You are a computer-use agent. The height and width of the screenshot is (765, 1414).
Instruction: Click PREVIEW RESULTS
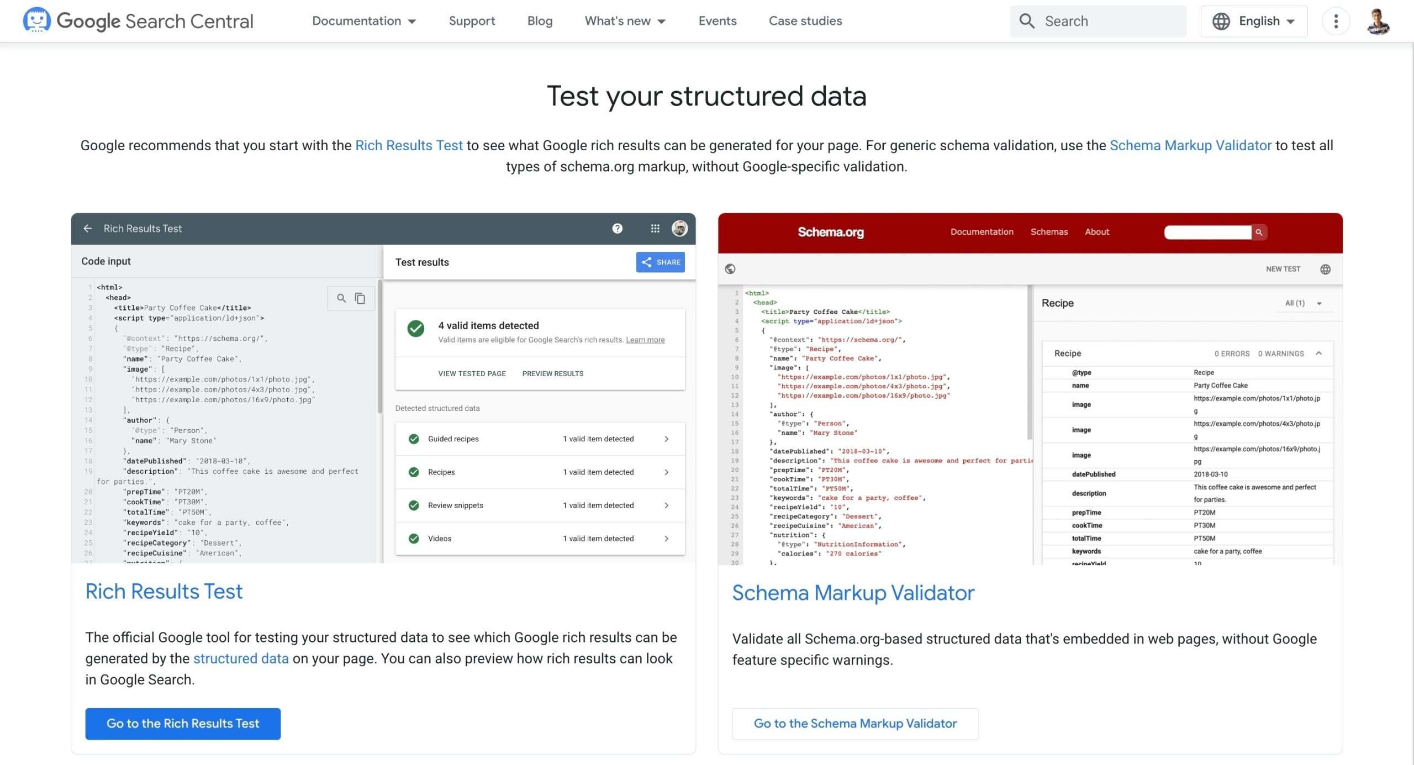(552, 373)
